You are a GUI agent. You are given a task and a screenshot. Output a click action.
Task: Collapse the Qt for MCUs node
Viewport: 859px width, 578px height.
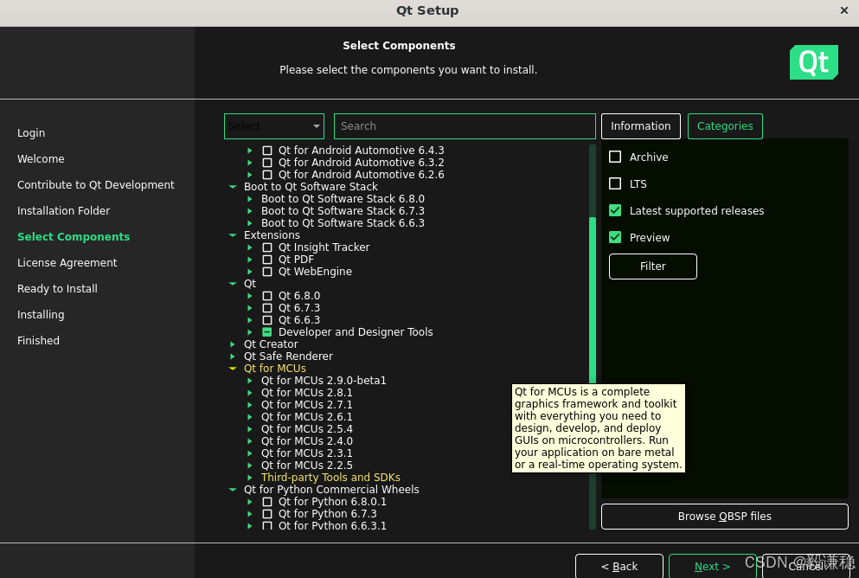tap(233, 368)
